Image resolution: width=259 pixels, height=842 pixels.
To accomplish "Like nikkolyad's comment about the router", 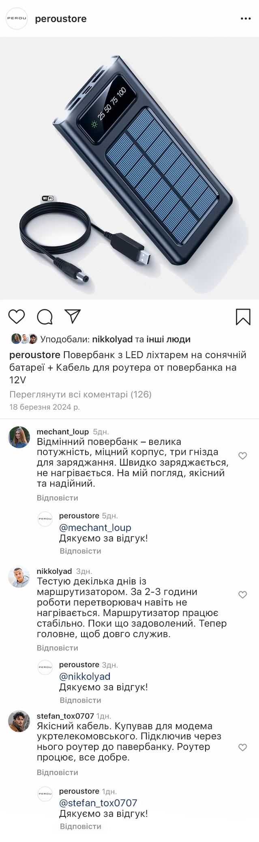I will tap(242, 595).
